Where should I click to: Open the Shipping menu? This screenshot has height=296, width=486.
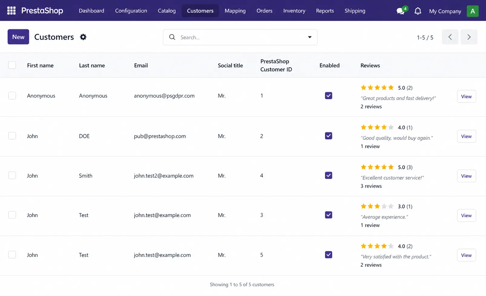(355, 11)
